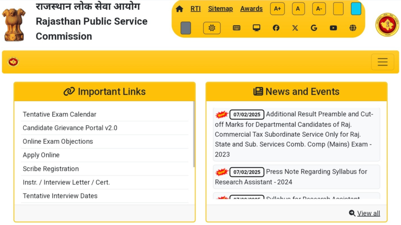The width and height of the screenshot is (401, 225).
Task: Open the hamburger navigation menu
Action: pos(382,62)
